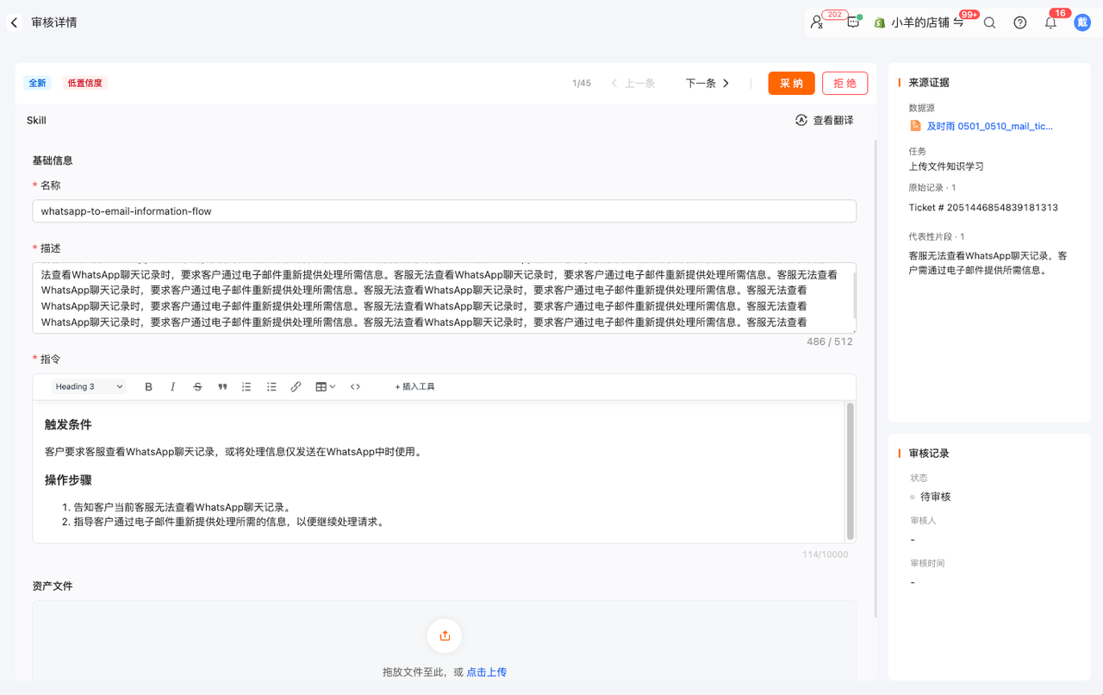Toggle bold formatting in the instruction editor
This screenshot has width=1103, height=695.
(x=148, y=387)
